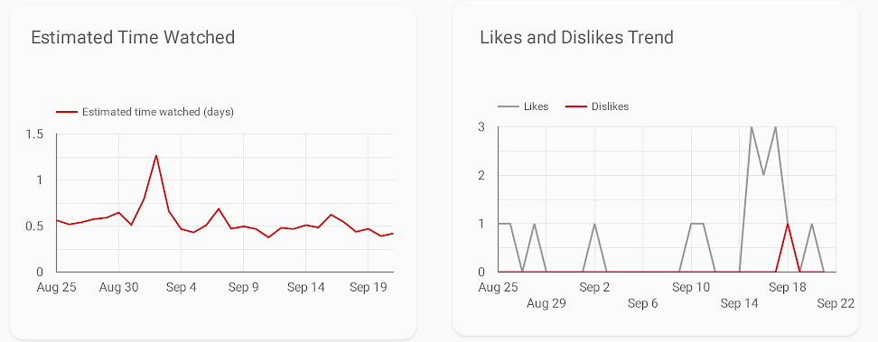Image resolution: width=878 pixels, height=342 pixels.
Task: Click the Aug 29 axis label
Action: pos(546,303)
